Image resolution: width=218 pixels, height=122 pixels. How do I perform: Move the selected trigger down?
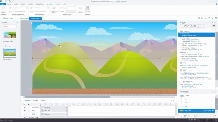click(202, 26)
